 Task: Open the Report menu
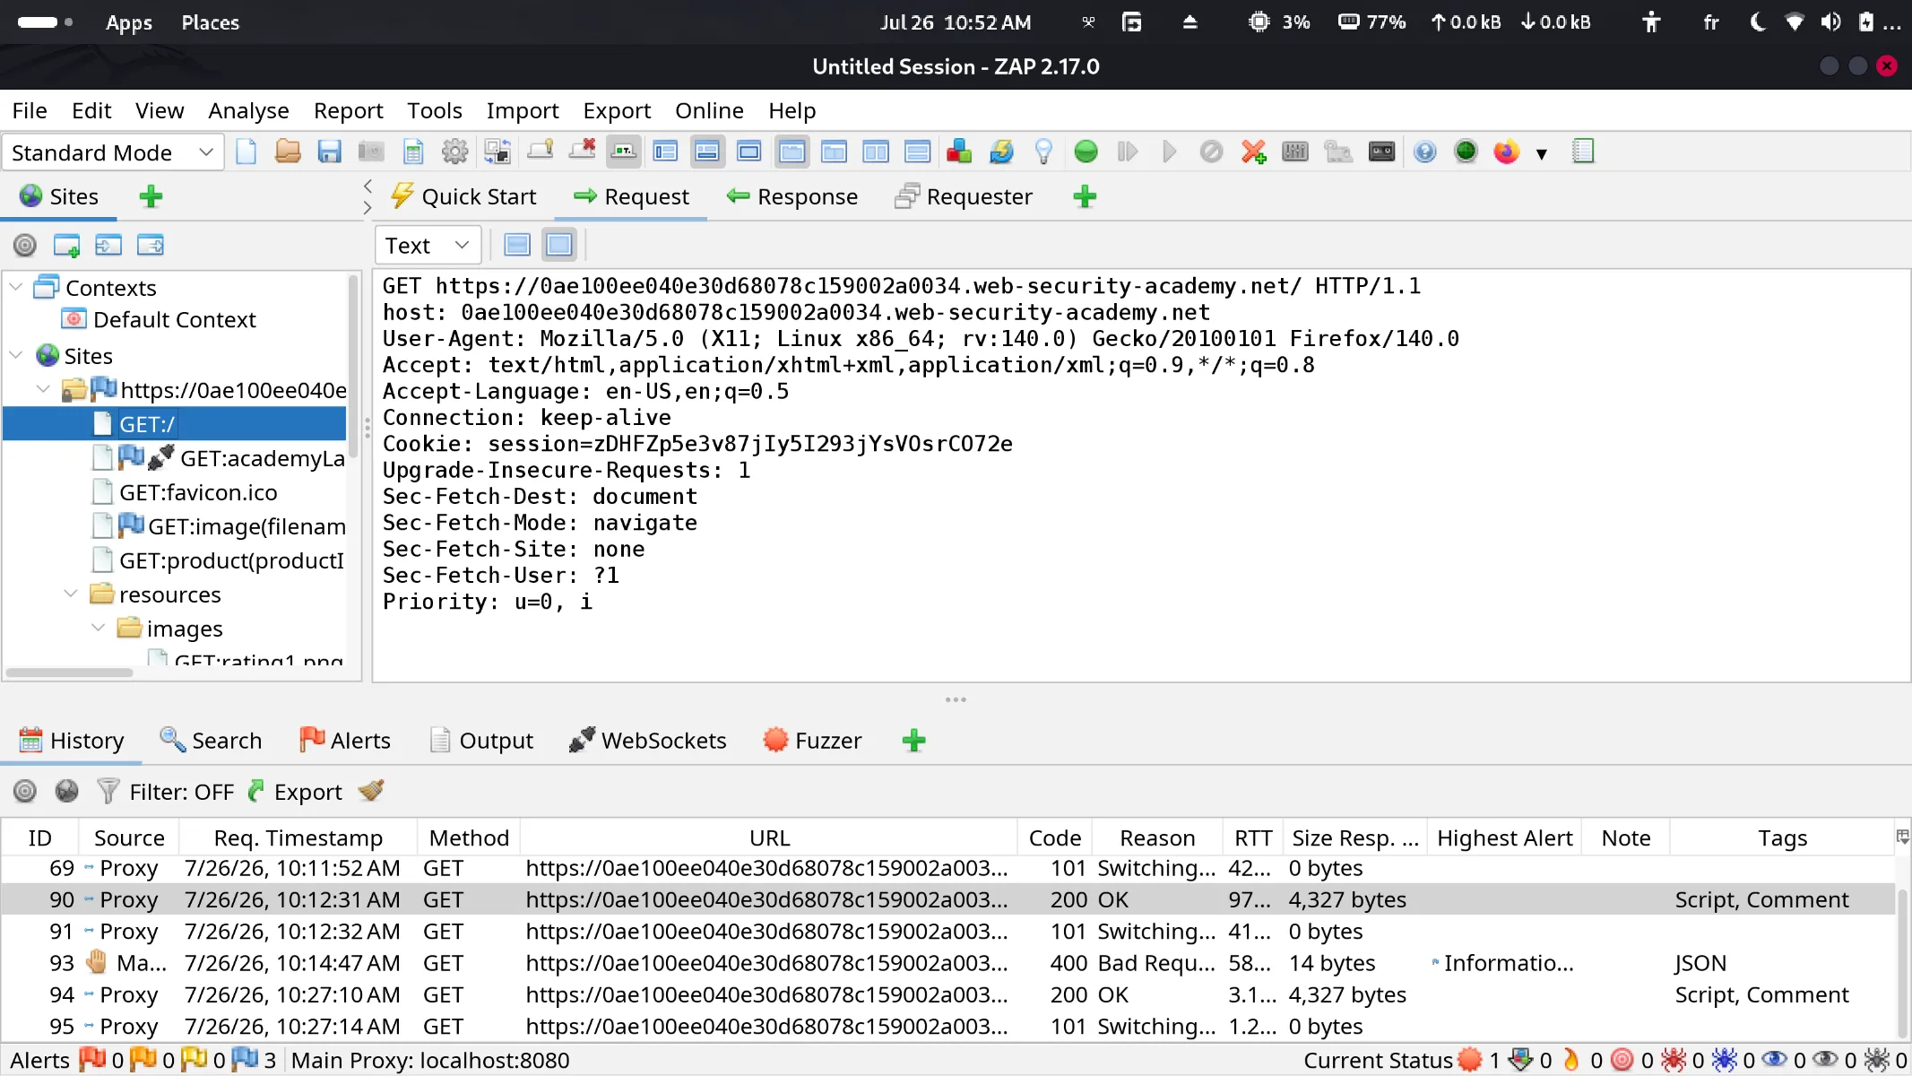point(348,110)
